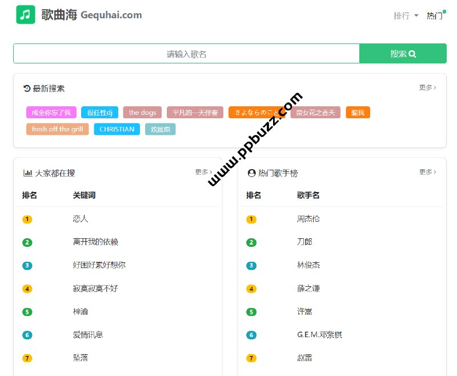Click the CHRISTIAN search tag

tap(117, 129)
